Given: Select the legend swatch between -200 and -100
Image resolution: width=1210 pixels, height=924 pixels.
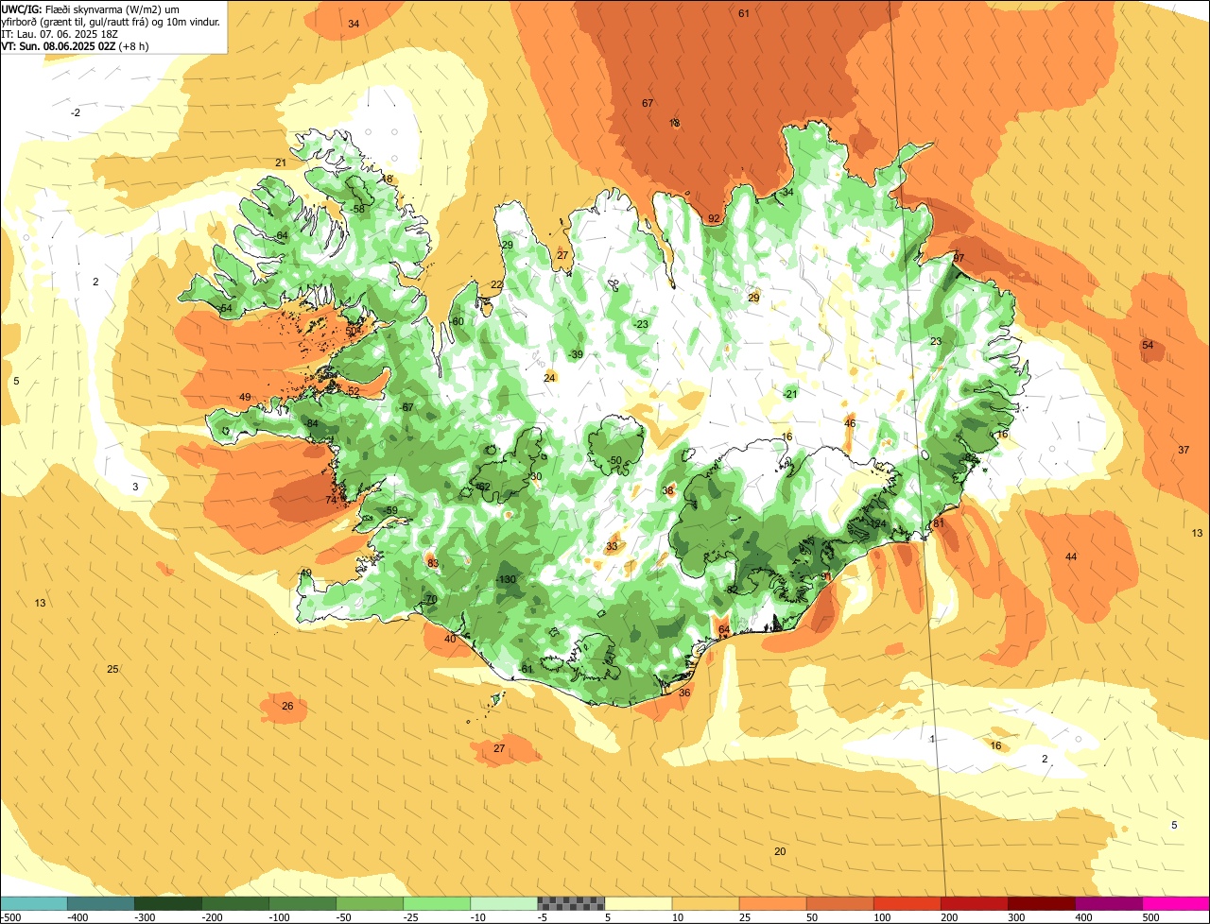Looking at the screenshot, I should (235, 903).
